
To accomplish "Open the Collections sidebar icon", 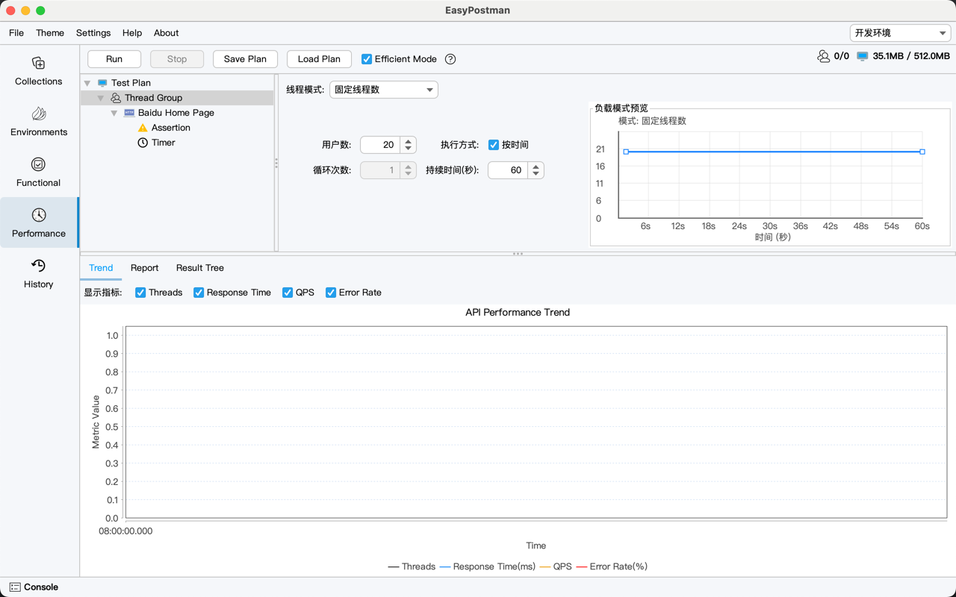I will click(x=39, y=63).
